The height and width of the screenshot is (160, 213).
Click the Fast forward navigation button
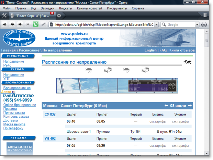pyautogui.click(x=28, y=24)
